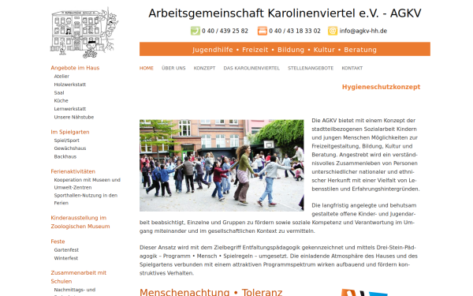473x296 pixels.
Task: Open the Winterfest sidebar link
Action: pyautogui.click(x=66, y=258)
